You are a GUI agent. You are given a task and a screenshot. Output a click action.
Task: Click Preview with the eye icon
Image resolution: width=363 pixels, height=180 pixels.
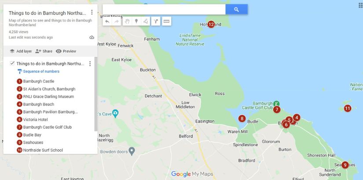pyautogui.click(x=66, y=51)
